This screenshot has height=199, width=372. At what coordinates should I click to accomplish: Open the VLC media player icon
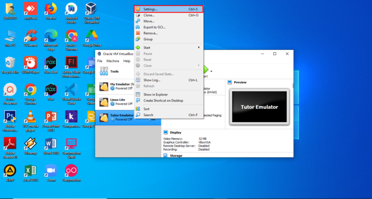(31, 121)
